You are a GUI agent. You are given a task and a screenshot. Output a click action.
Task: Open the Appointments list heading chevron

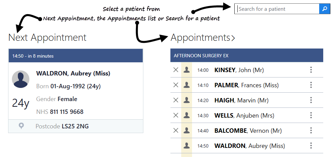233,38
